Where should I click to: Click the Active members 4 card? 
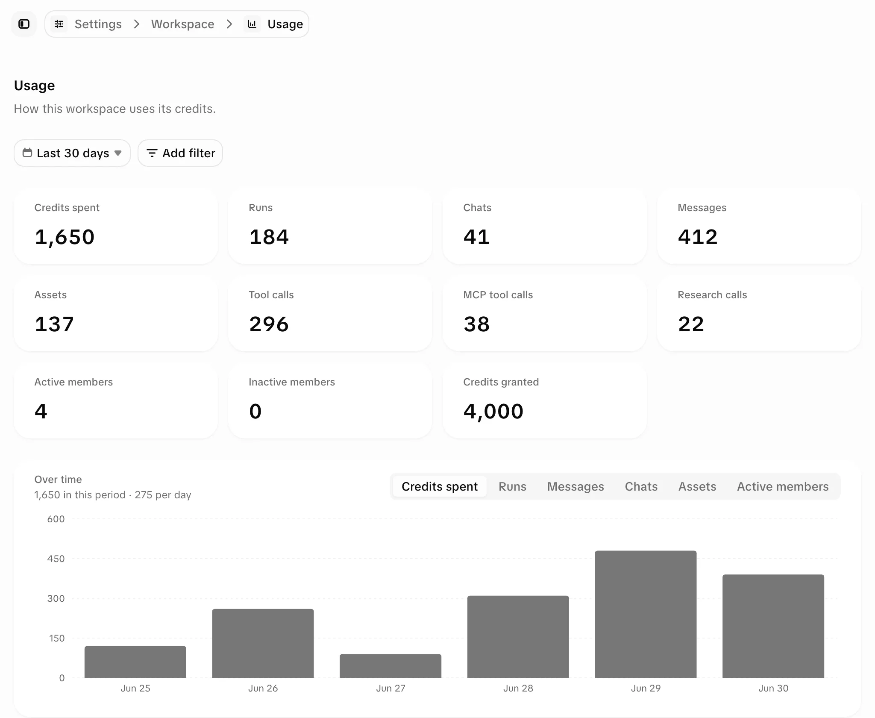click(116, 401)
